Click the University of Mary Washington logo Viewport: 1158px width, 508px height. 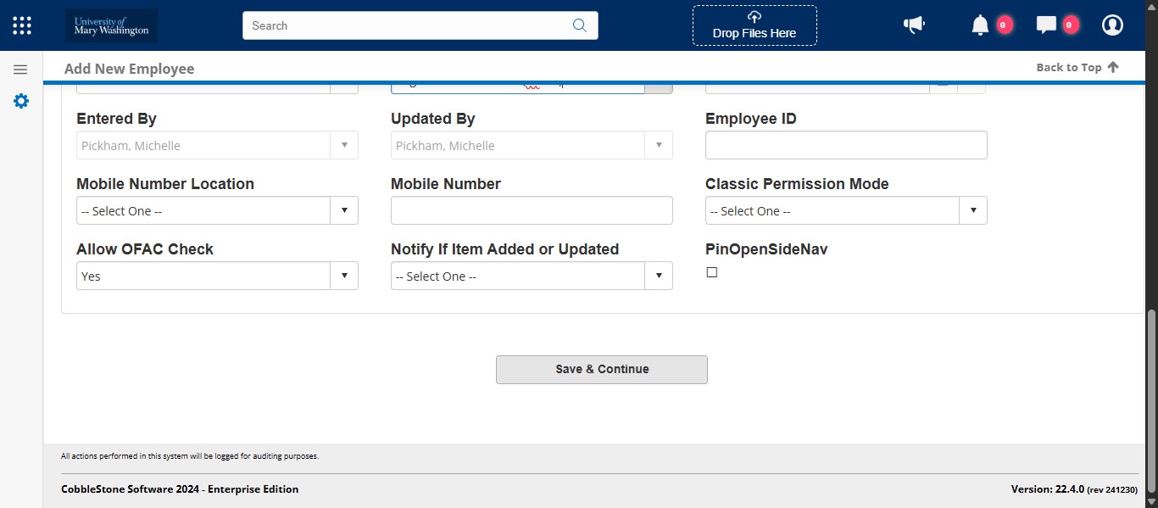[x=111, y=25]
